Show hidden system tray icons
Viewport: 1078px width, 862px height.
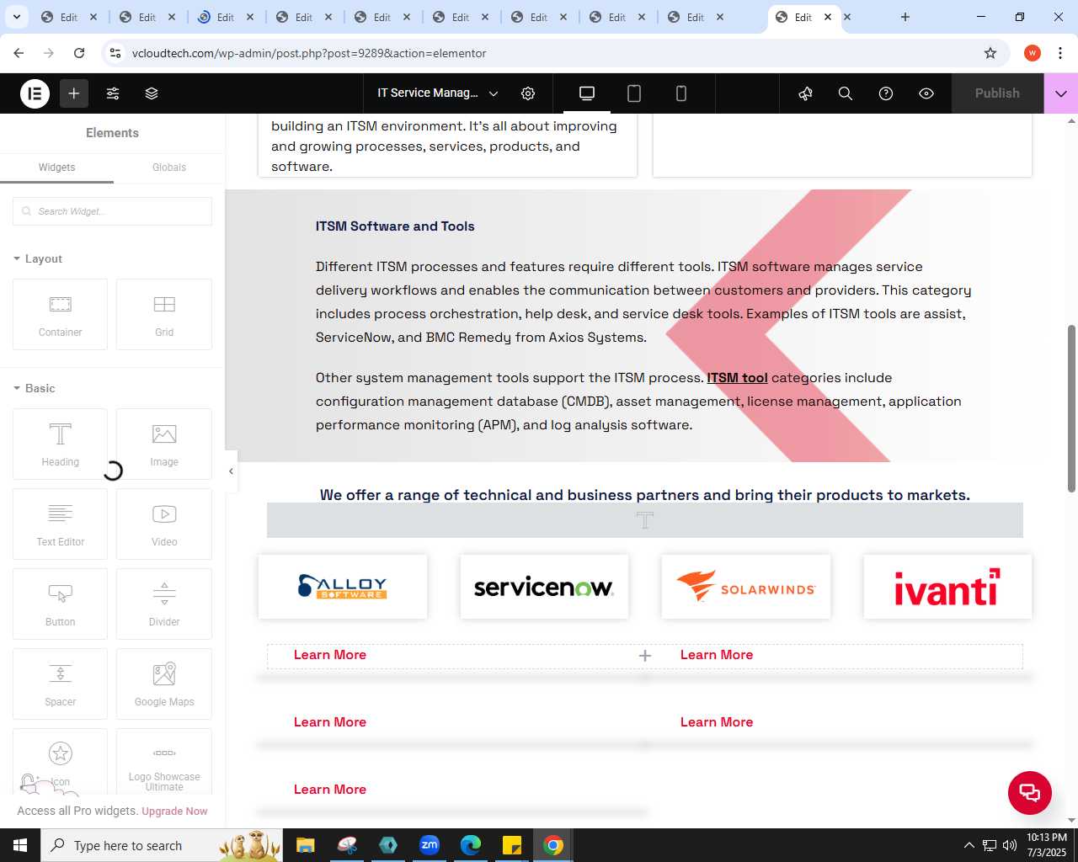[969, 845]
